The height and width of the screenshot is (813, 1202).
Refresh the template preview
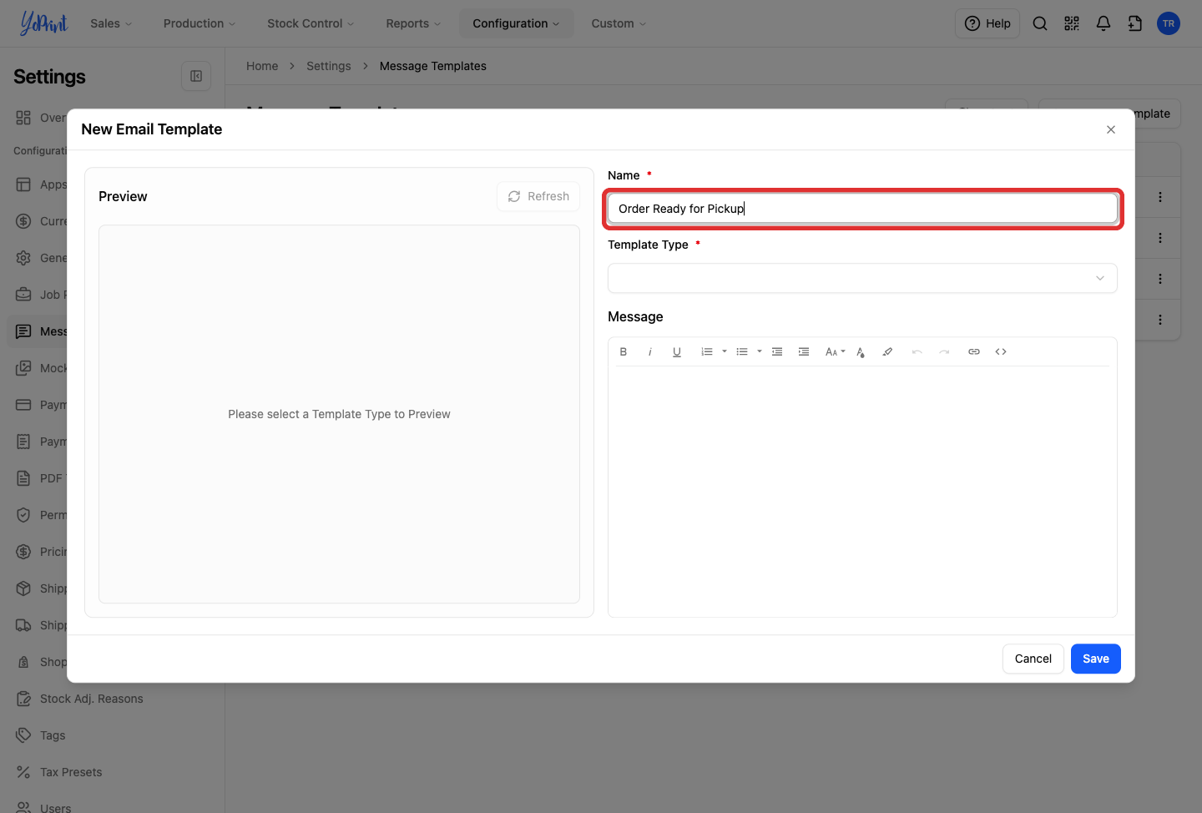(538, 196)
